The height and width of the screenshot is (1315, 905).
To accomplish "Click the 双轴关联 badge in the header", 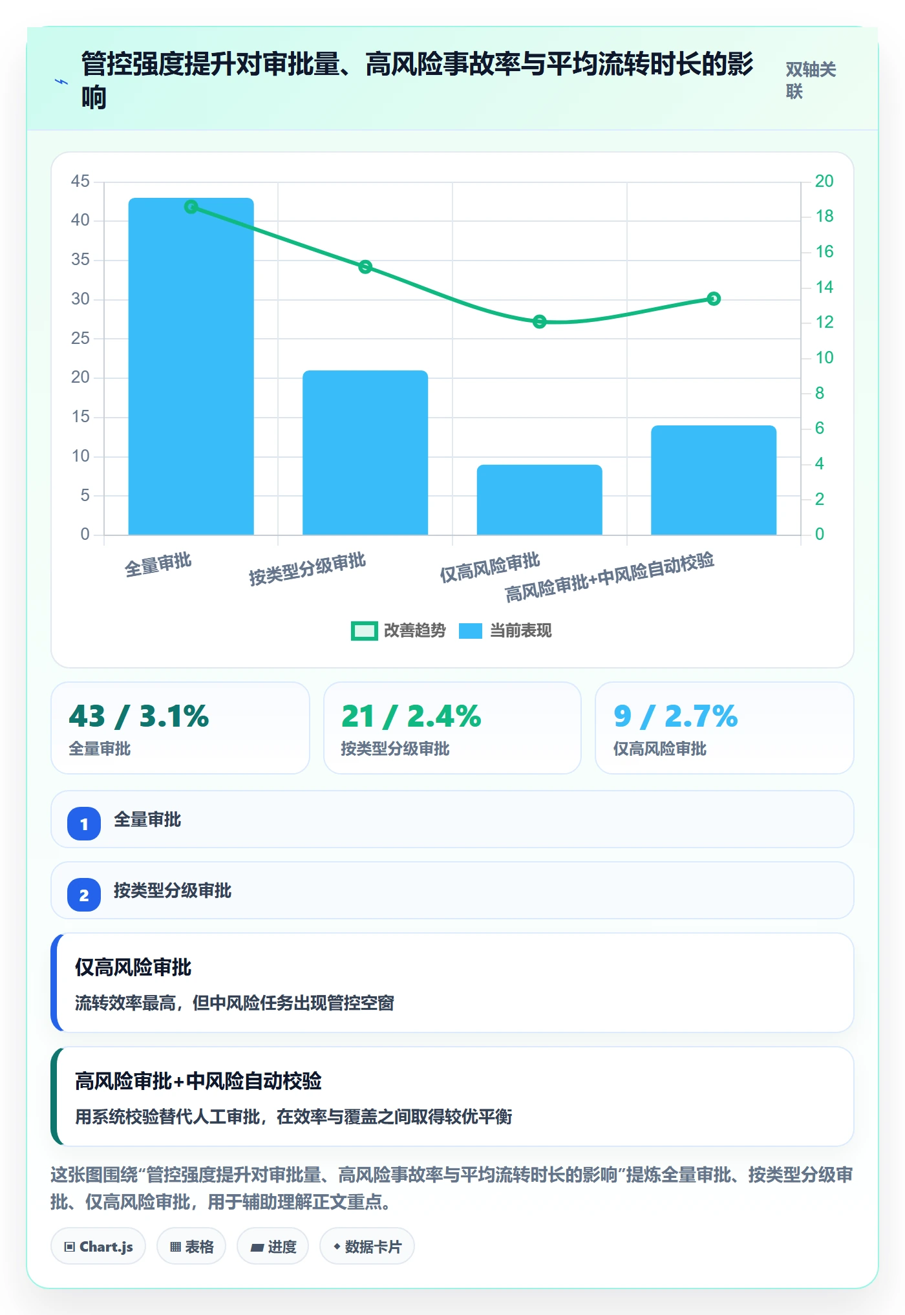I will [x=811, y=80].
